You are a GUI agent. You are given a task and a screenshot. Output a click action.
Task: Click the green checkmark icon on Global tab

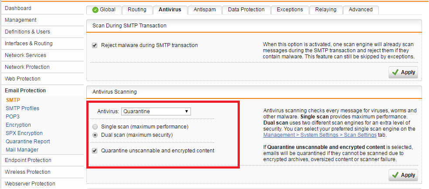(95, 10)
